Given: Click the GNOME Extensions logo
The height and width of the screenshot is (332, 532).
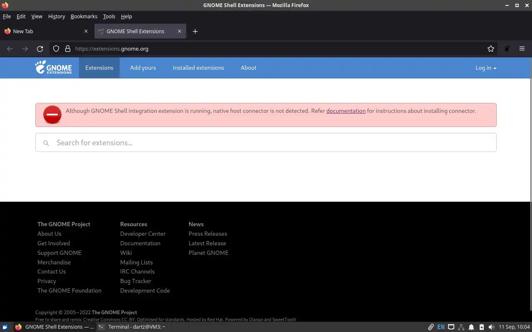Looking at the screenshot, I should 53,68.
